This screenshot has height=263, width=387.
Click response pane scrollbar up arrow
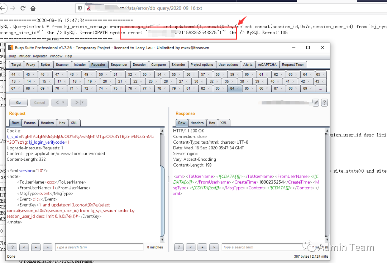[x=327, y=131]
